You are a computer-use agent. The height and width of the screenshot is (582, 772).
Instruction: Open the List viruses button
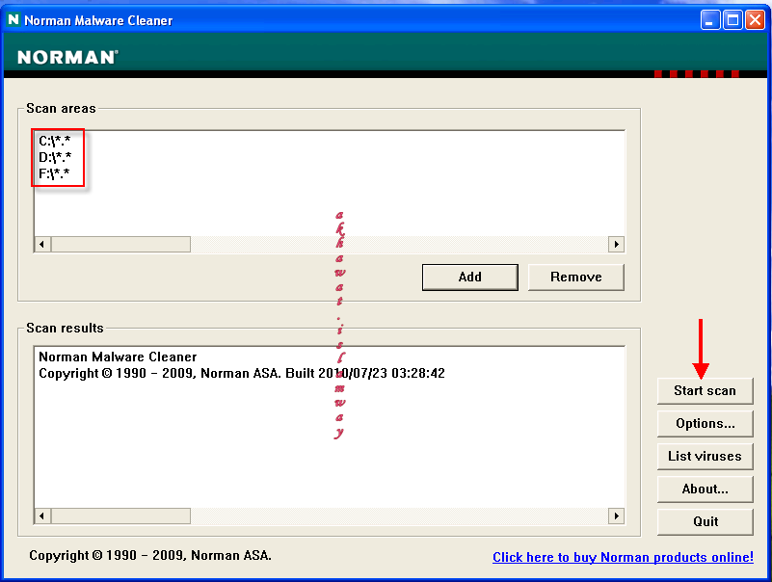705,457
